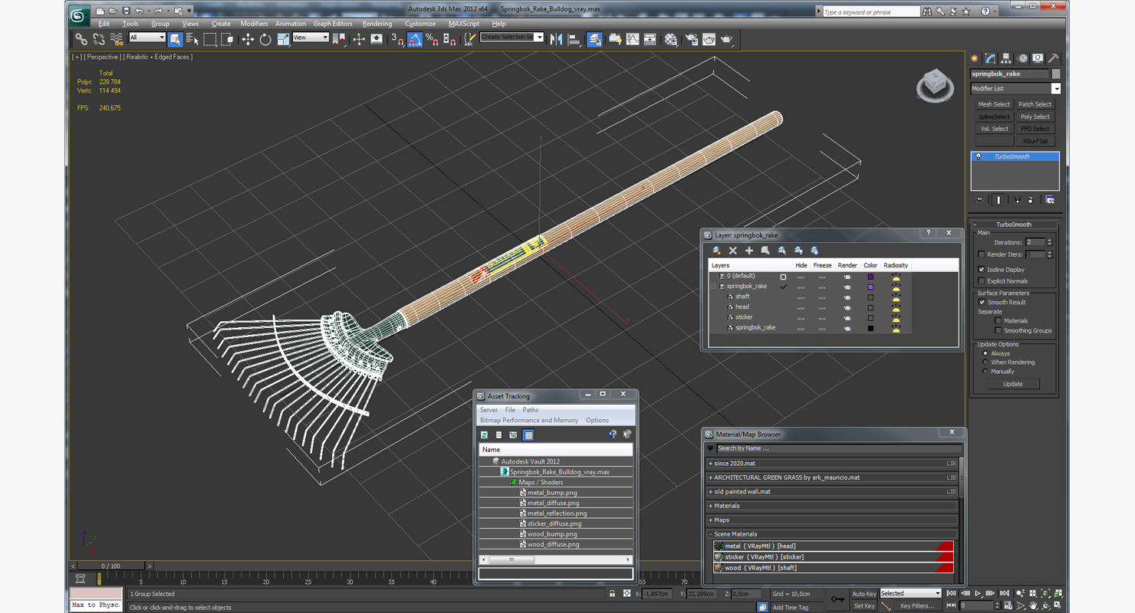Open the Hierarchy command panel tab
Viewport: 1135px width, 613px height.
1006,58
